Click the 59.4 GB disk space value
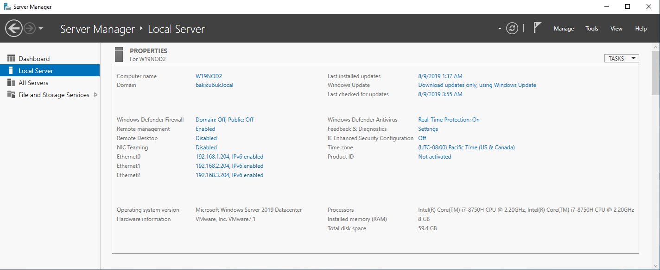 click(427, 228)
